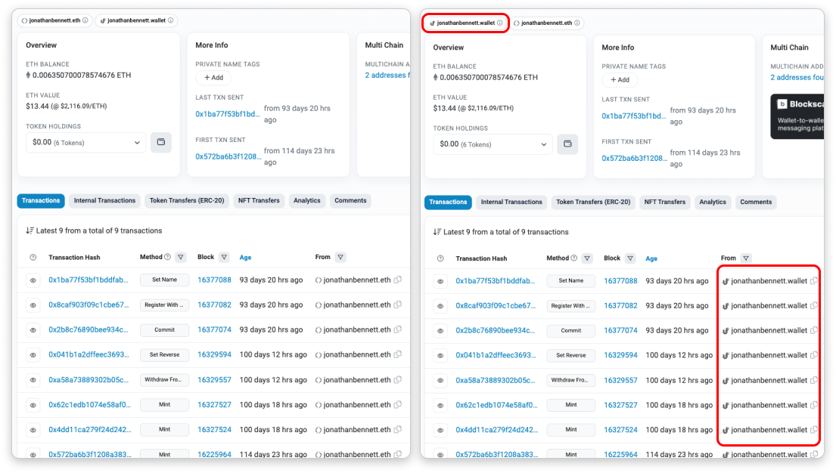Click Age column header in left panel
The width and height of the screenshot is (836, 473).
point(245,258)
